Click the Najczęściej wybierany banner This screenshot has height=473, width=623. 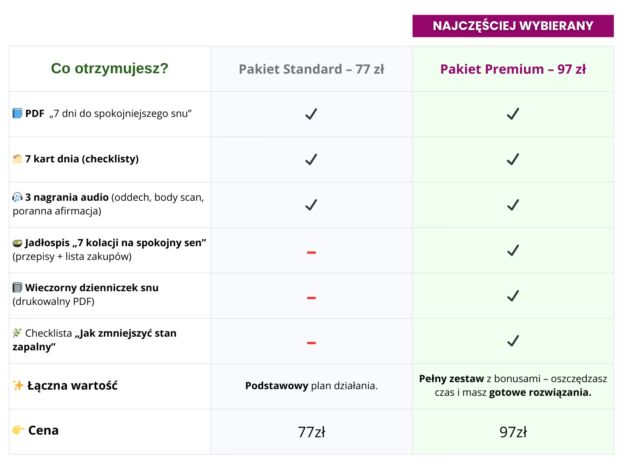[x=513, y=26]
